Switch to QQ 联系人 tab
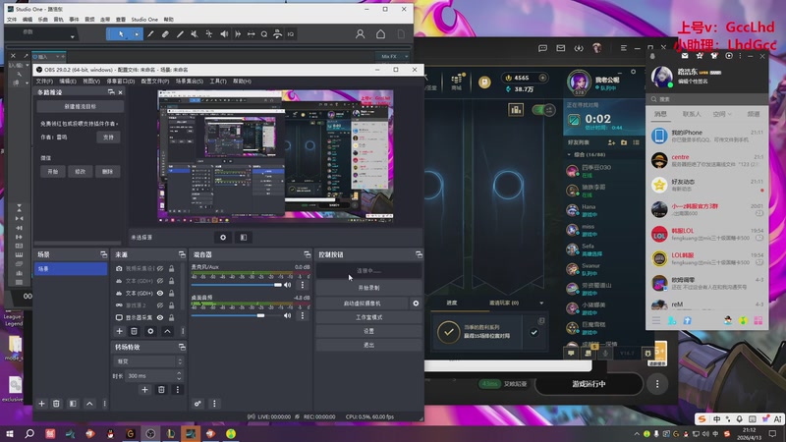The width and height of the screenshot is (786, 442). (x=692, y=114)
